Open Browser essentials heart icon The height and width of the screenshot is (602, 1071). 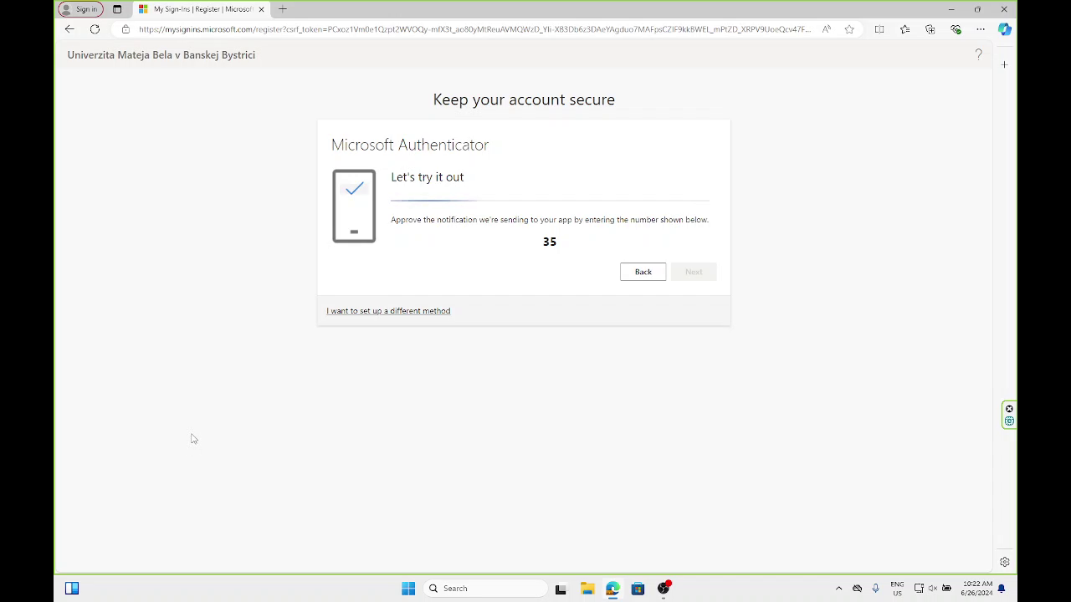(956, 29)
